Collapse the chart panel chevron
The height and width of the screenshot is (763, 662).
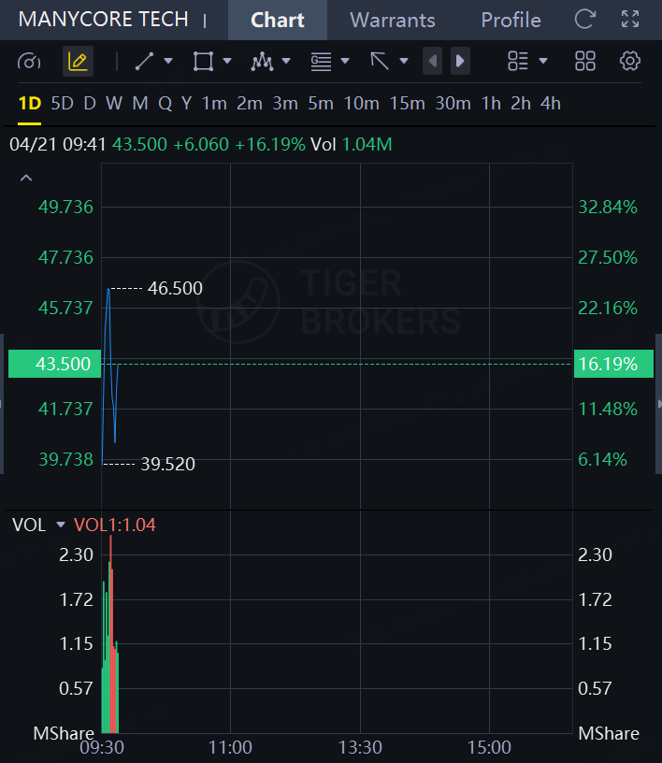[26, 178]
